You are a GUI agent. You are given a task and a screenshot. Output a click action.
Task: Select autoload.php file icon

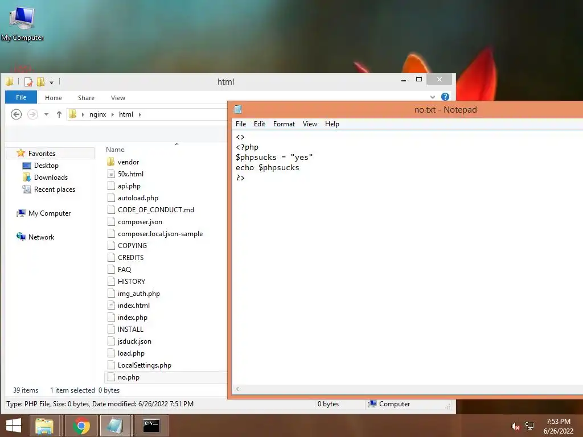(x=111, y=197)
